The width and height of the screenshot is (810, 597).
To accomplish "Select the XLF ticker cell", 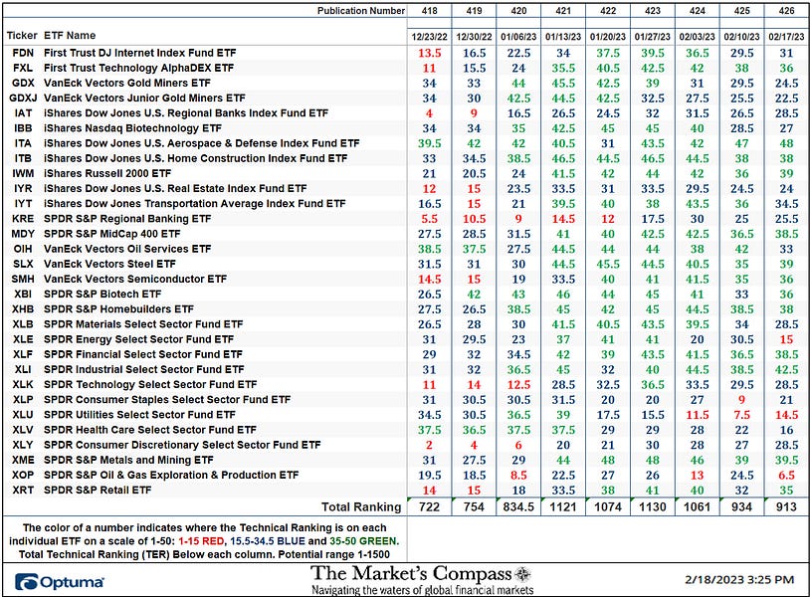I will point(23,354).
